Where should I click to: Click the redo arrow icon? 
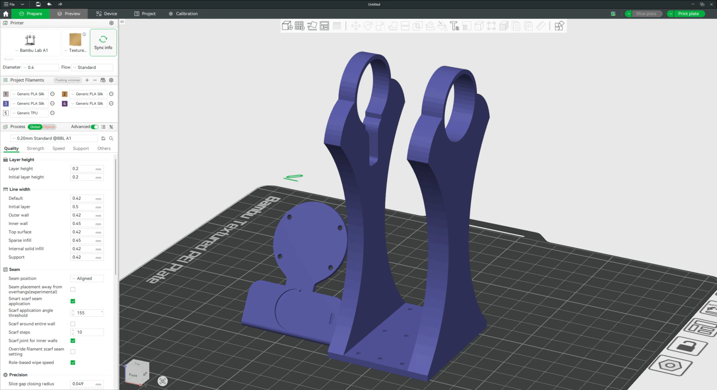point(60,4)
